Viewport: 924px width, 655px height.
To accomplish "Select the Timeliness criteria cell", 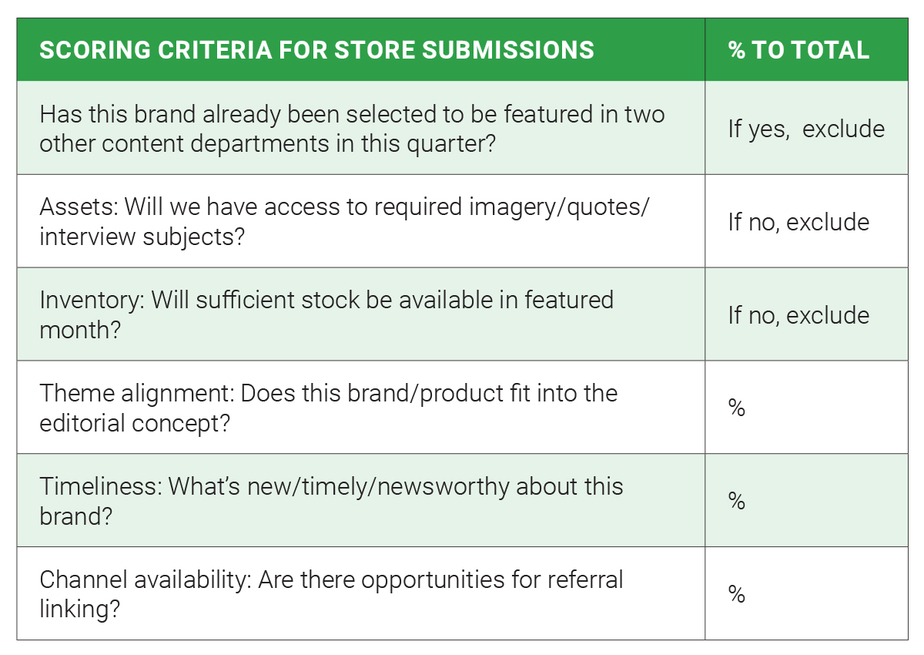I will click(x=360, y=500).
